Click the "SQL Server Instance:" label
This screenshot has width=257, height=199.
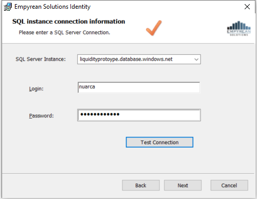coord(41,59)
